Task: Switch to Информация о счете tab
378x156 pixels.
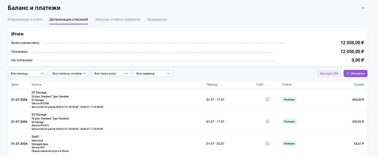Action: (x=25, y=20)
